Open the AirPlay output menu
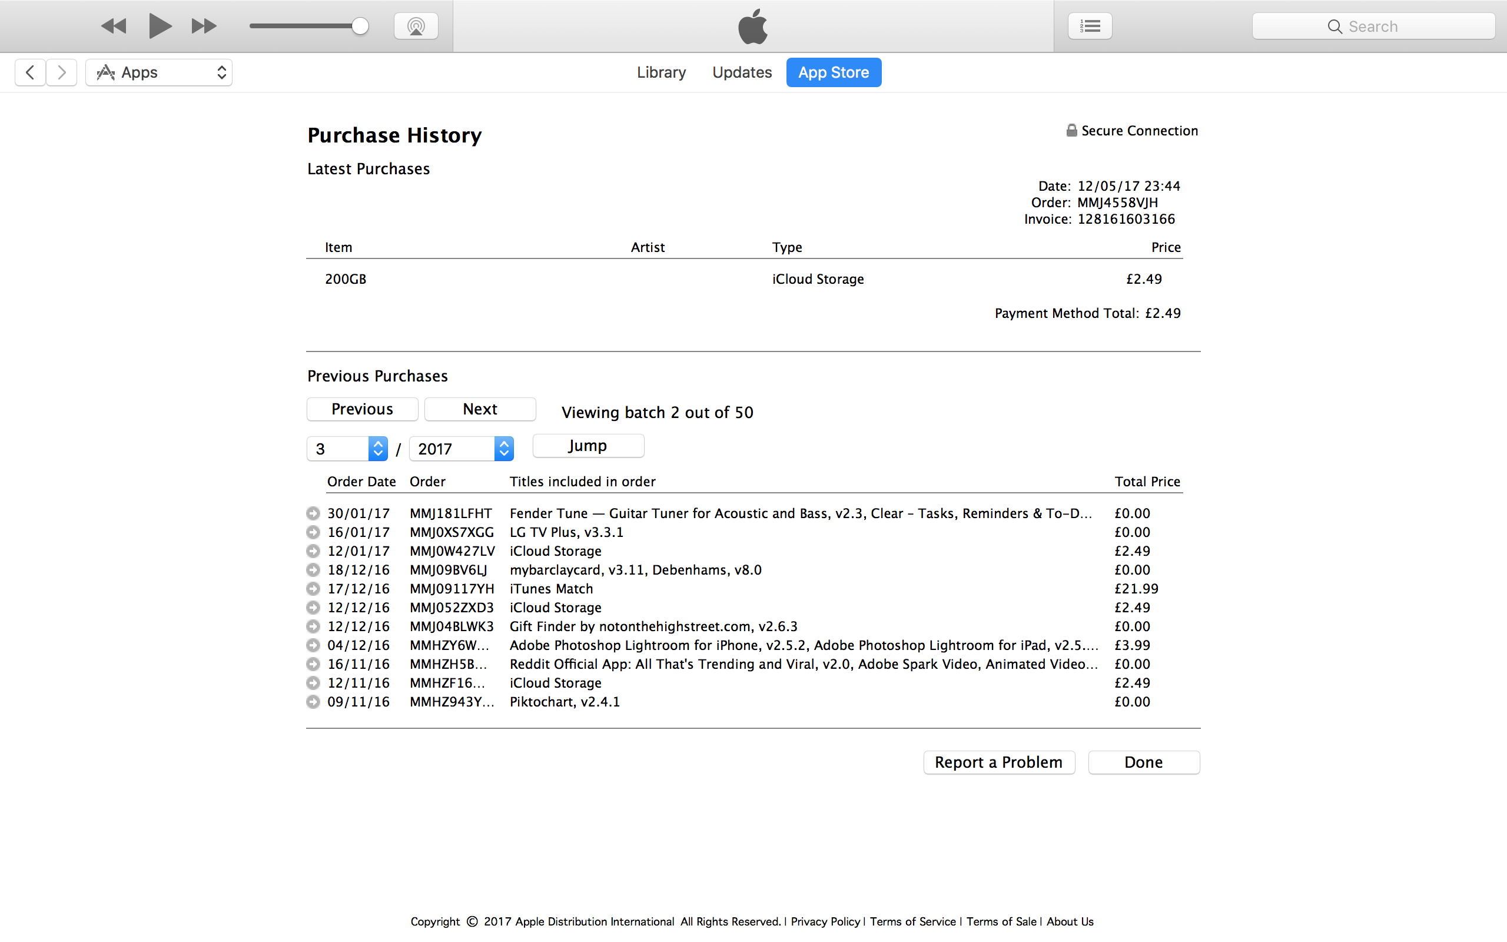Viewport: 1507px width, 942px height. 416,26
